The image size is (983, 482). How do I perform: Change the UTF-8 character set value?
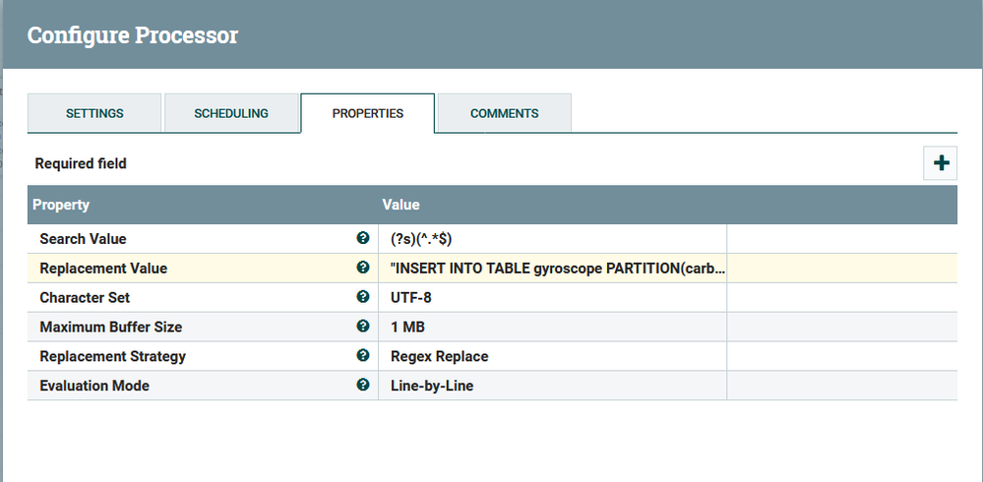[551, 298]
